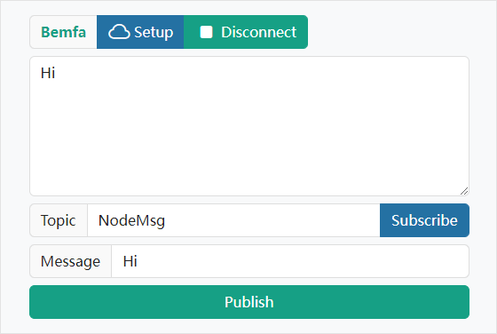
Task: Disconnect from the Bemfa server
Action: 246,32
